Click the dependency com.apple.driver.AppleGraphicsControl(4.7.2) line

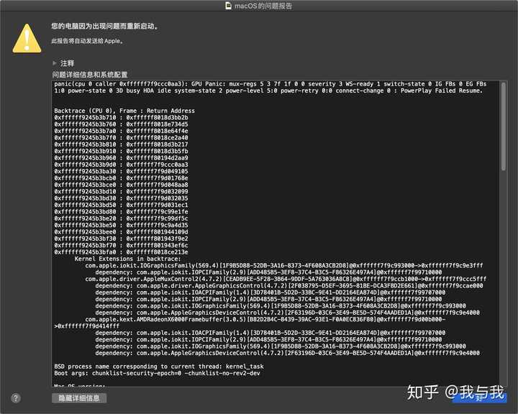289,286
